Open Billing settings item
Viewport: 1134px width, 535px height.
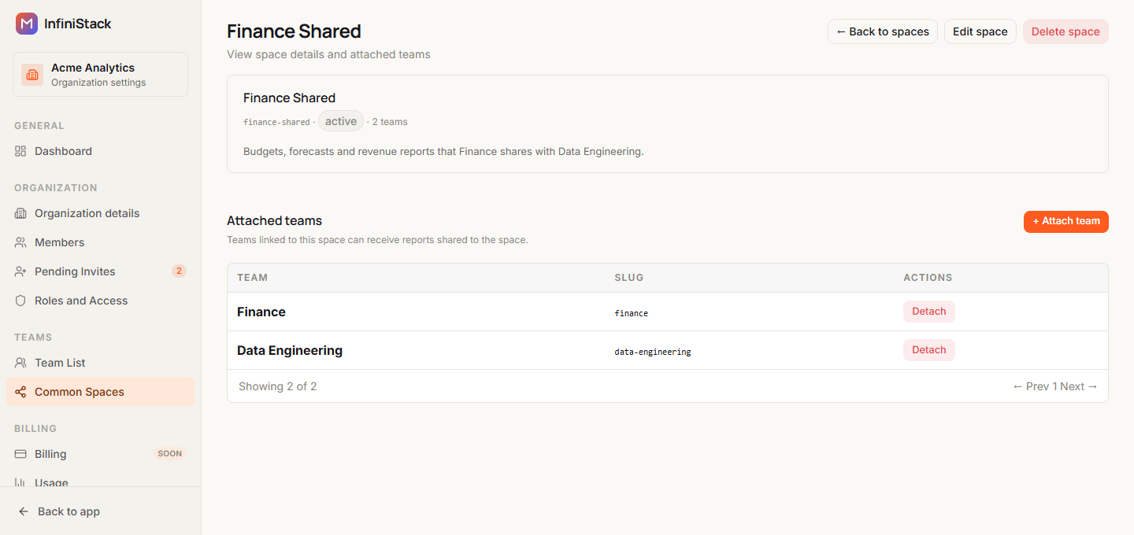(100, 454)
